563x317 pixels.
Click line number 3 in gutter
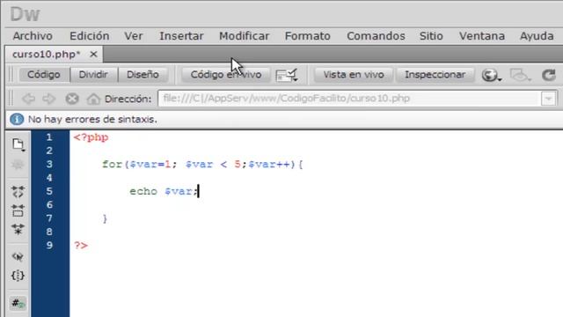point(49,165)
